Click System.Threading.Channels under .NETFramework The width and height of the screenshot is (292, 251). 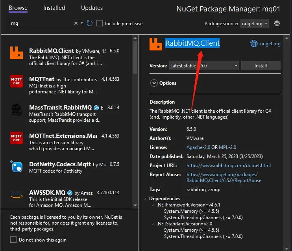point(203,218)
